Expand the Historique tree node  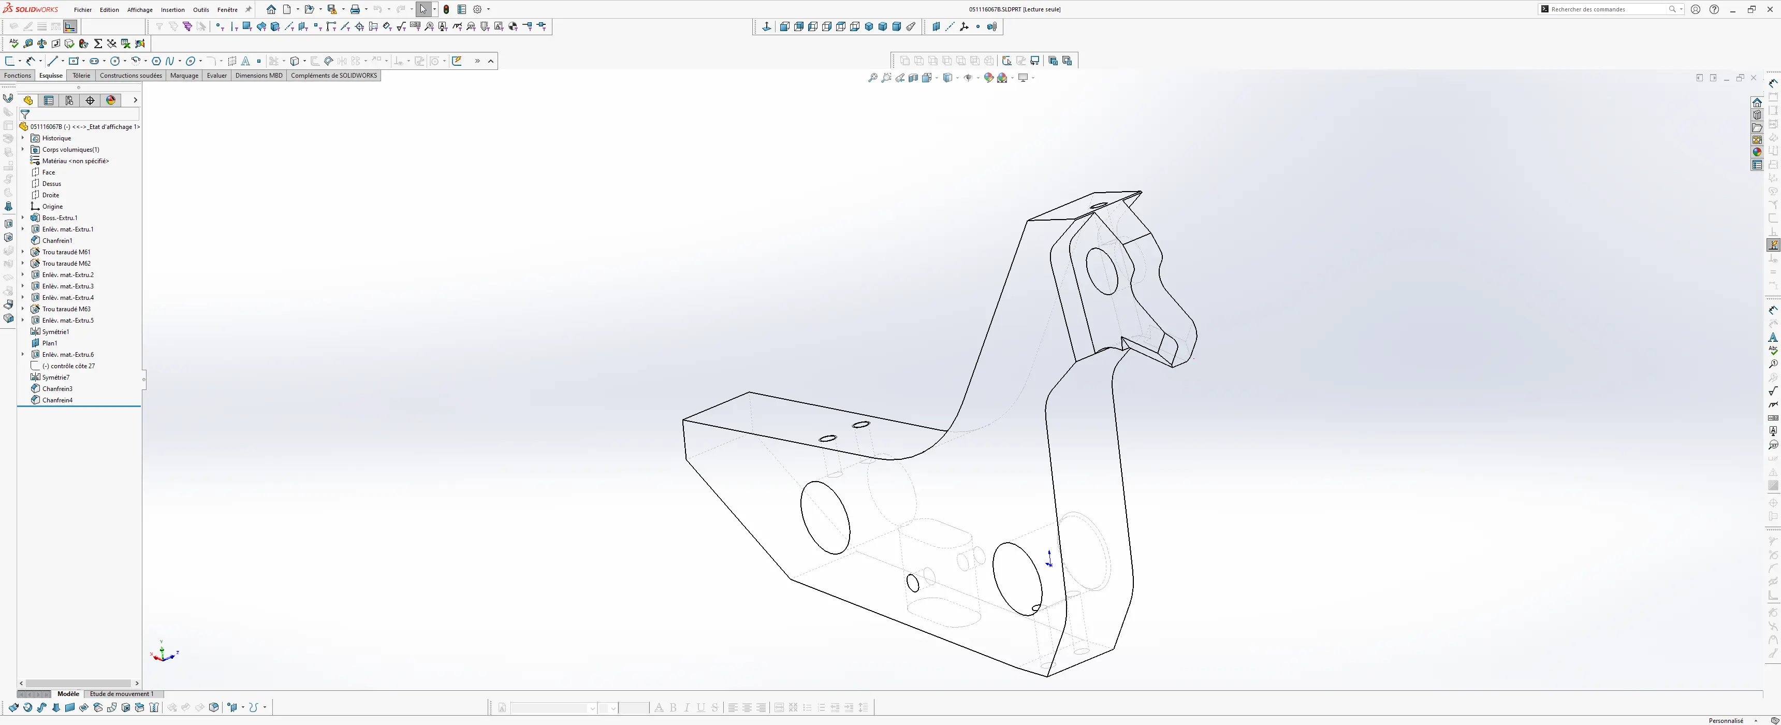coord(22,138)
